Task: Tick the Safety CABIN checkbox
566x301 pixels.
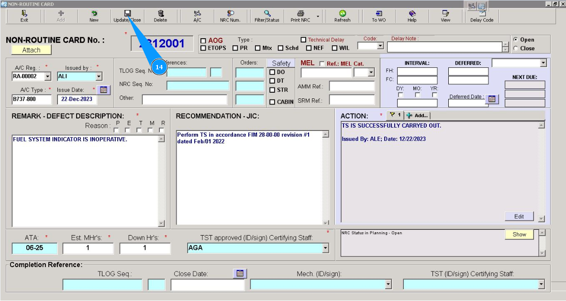Action: (x=273, y=102)
